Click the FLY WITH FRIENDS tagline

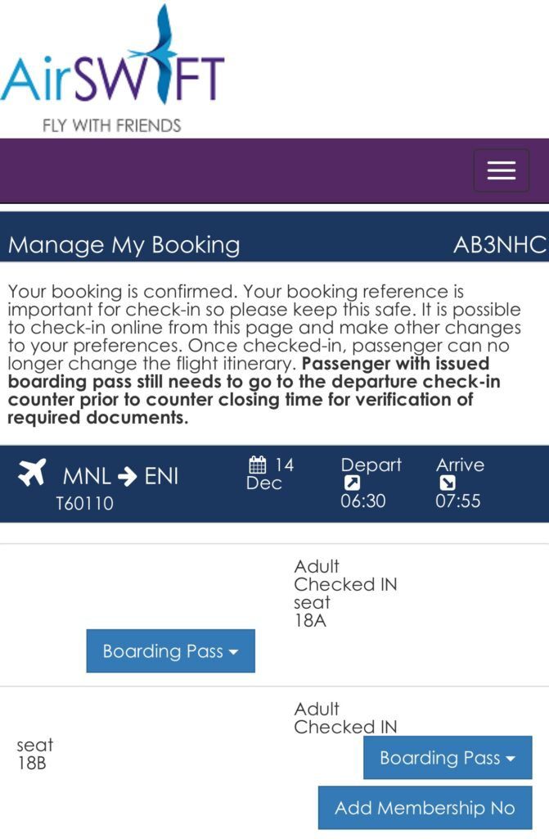112,125
